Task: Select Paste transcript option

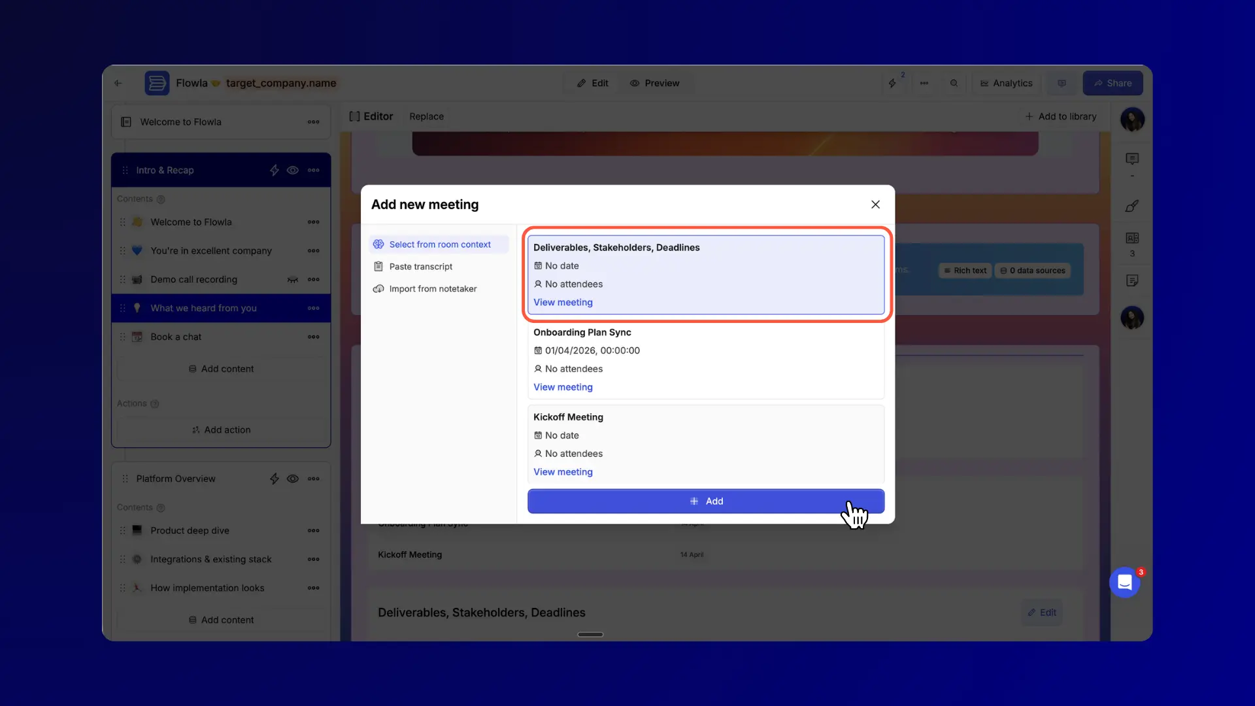Action: tap(420, 267)
